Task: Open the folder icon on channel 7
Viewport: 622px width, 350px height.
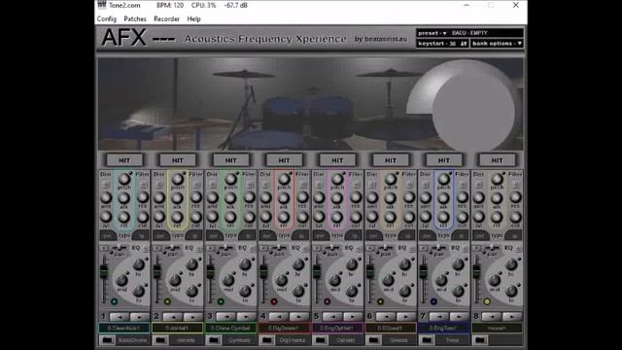Action: [427, 340]
